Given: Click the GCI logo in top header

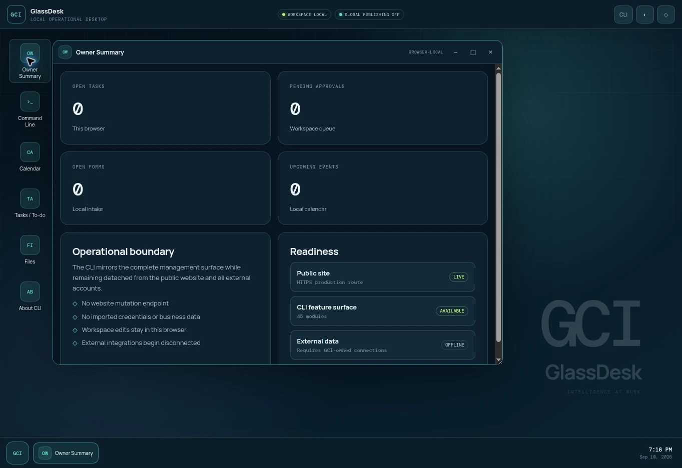Looking at the screenshot, I should coord(16,14).
